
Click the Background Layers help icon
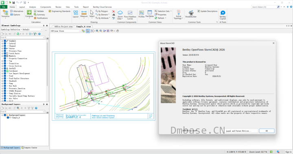(x=36, y=108)
